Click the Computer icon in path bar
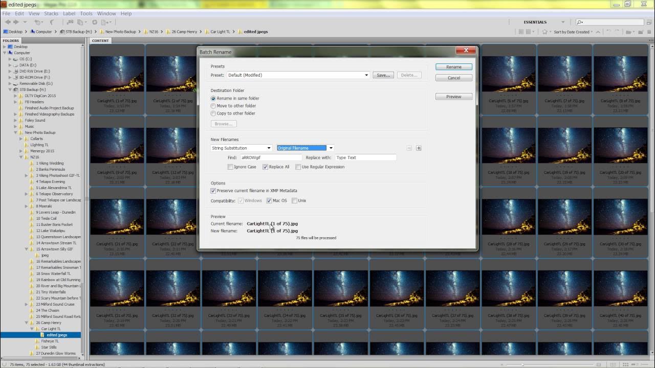655x368 pixels. coord(33,32)
